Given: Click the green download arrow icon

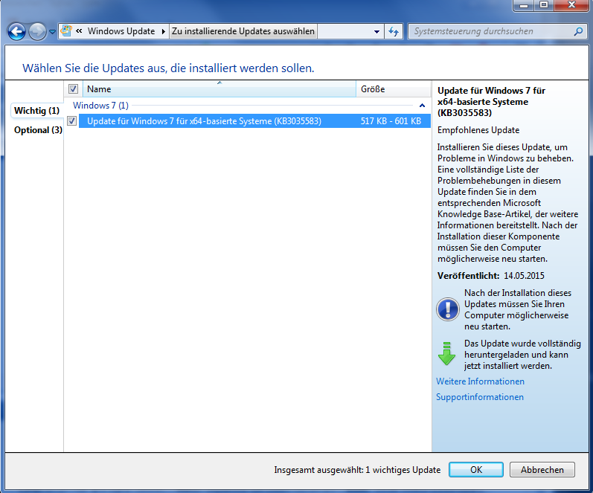Looking at the screenshot, I should tap(446, 353).
